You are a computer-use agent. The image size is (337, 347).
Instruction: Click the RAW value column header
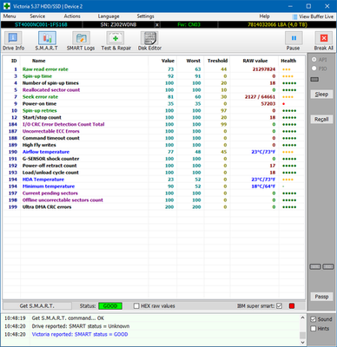255,61
